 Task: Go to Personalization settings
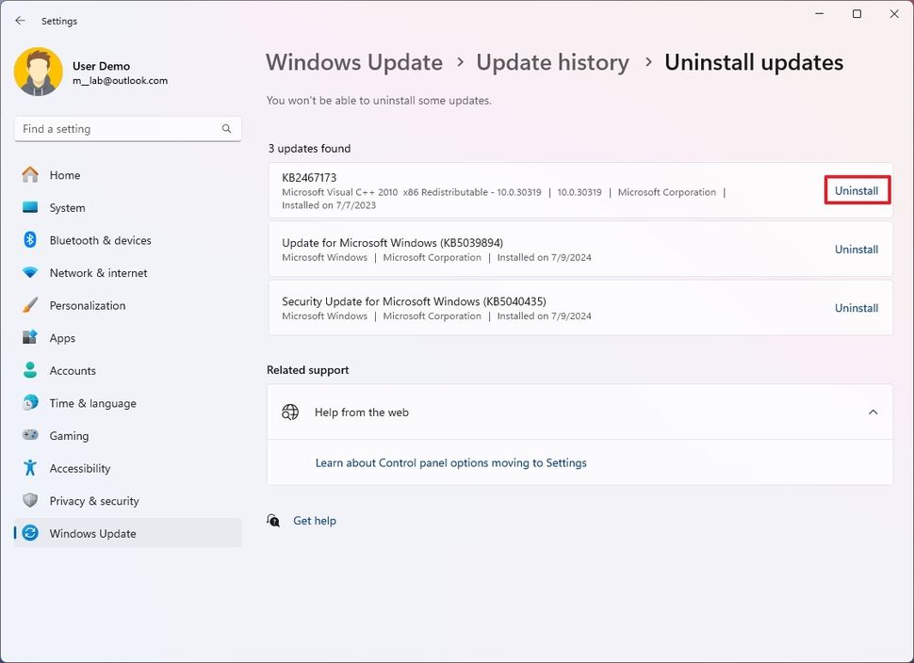[87, 305]
